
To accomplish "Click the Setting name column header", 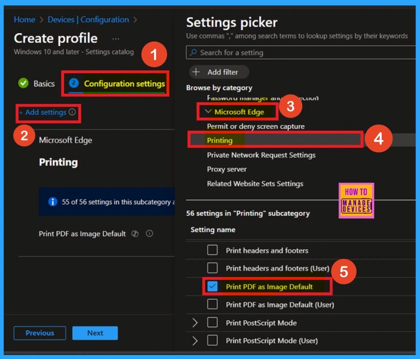I will pos(213,230).
